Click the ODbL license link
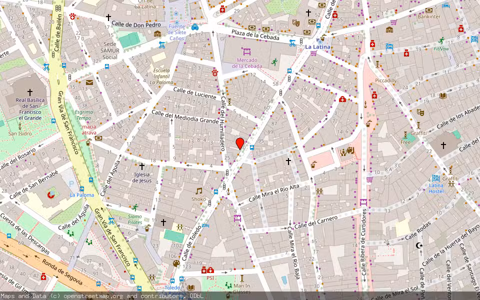The image size is (480, 300). (x=196, y=296)
